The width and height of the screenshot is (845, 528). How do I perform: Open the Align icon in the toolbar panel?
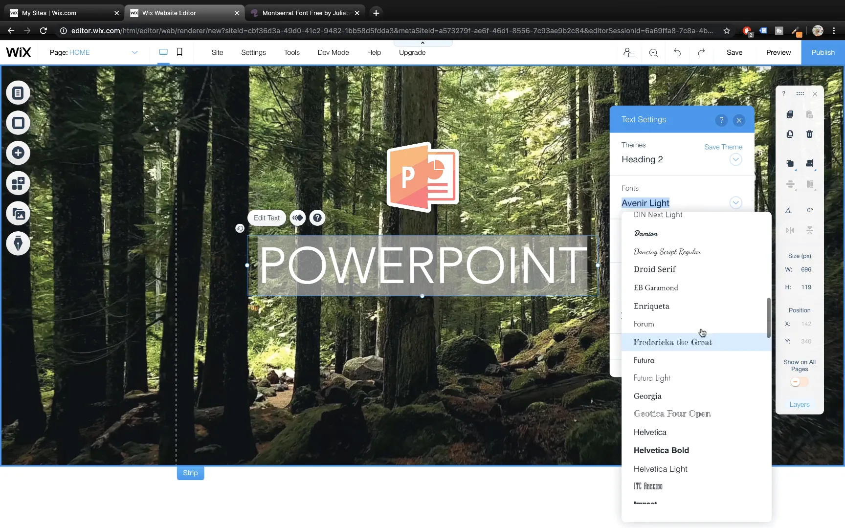[x=810, y=163]
